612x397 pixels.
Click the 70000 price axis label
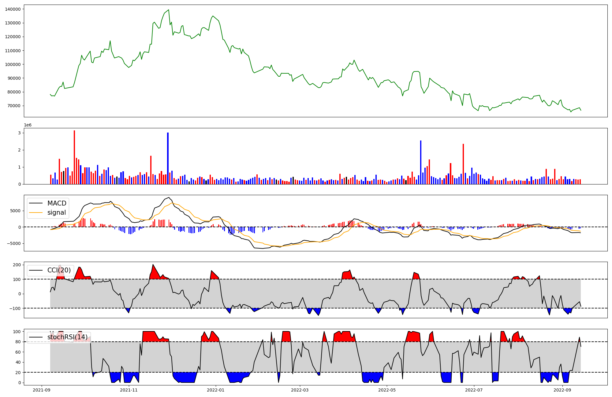[14, 106]
